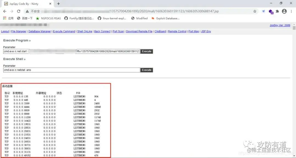296x158 pixels.
Task: Select the 活动连接 heading text
Action: pyautogui.click(x=7, y=86)
